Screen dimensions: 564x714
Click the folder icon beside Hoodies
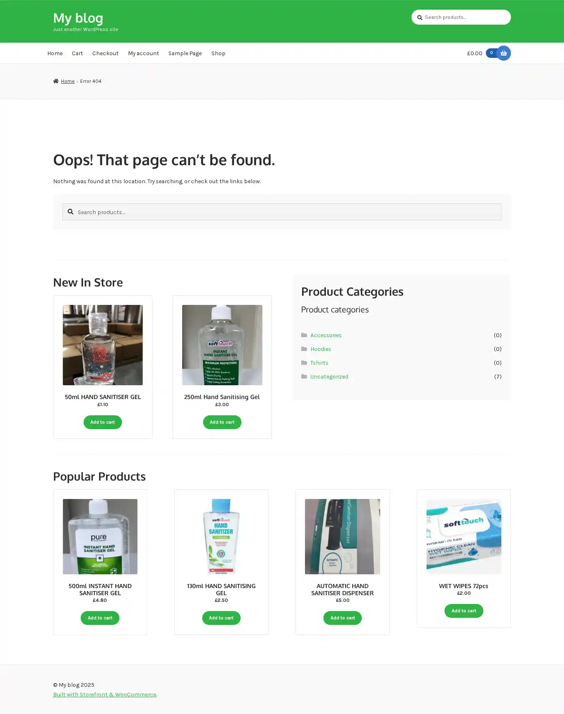[x=304, y=349]
